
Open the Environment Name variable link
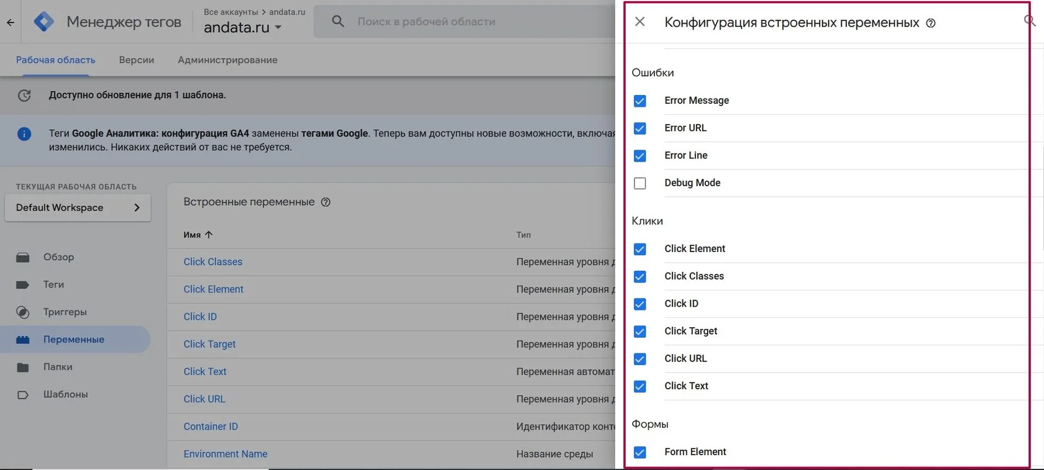tap(226, 454)
